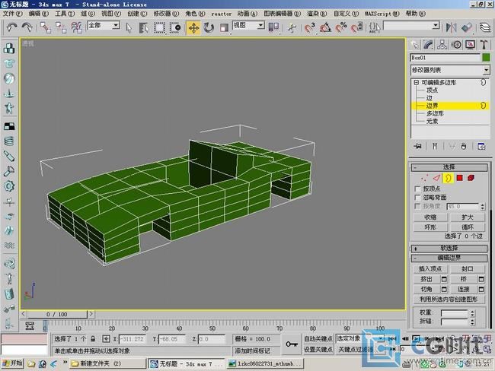This screenshot has width=495, height=371.
Task: Open the Hierarchy command panel tab
Action: coord(442,45)
